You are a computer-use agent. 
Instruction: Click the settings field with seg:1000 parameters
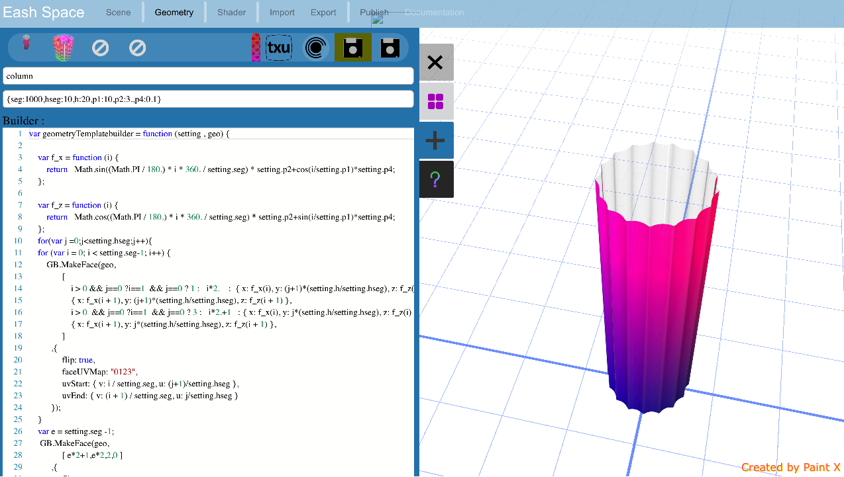(208, 99)
